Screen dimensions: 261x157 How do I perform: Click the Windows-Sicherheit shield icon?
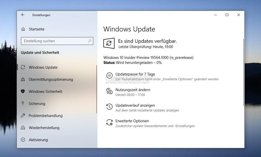tap(23, 91)
